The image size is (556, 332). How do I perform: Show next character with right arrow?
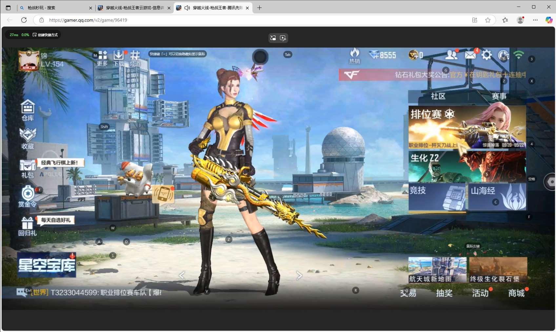pyautogui.click(x=299, y=275)
